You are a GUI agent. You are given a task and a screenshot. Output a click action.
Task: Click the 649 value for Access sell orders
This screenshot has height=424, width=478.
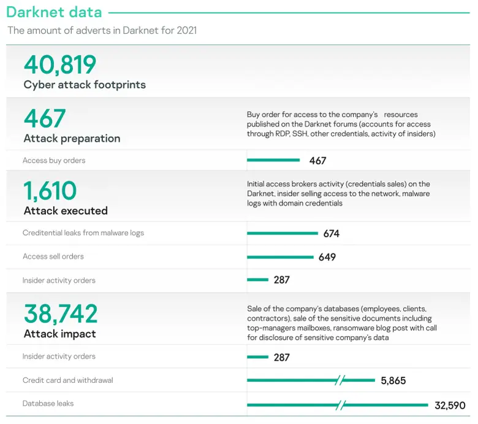point(327,257)
